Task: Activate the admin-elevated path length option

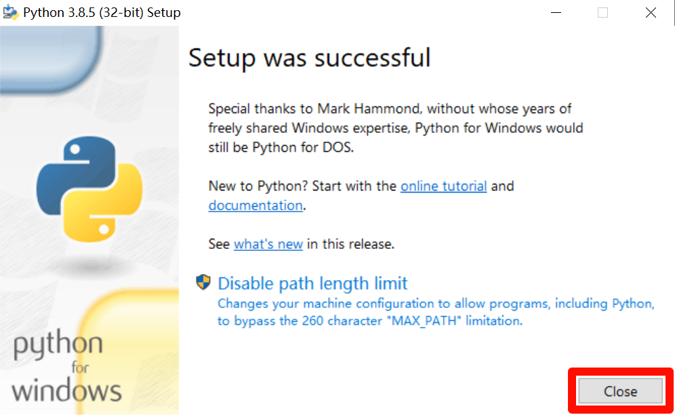Action: click(x=312, y=283)
